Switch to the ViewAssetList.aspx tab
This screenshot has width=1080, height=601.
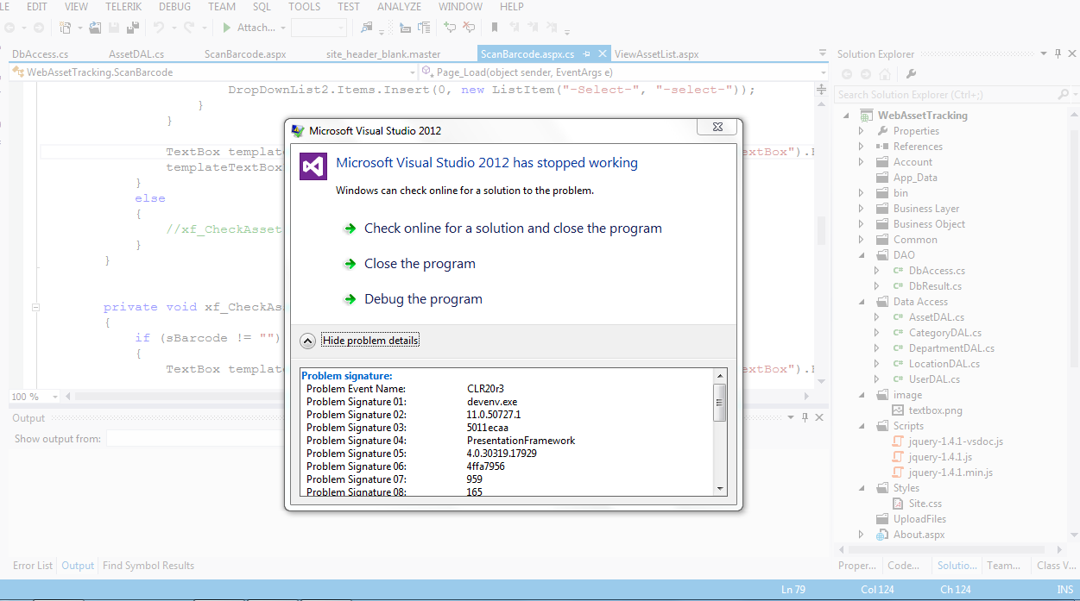pyautogui.click(x=656, y=54)
